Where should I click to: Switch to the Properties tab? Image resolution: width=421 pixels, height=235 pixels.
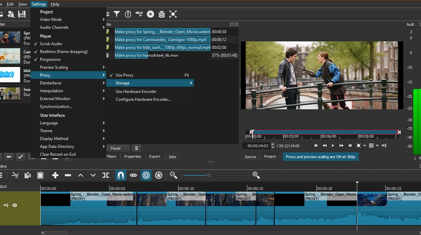(x=133, y=157)
